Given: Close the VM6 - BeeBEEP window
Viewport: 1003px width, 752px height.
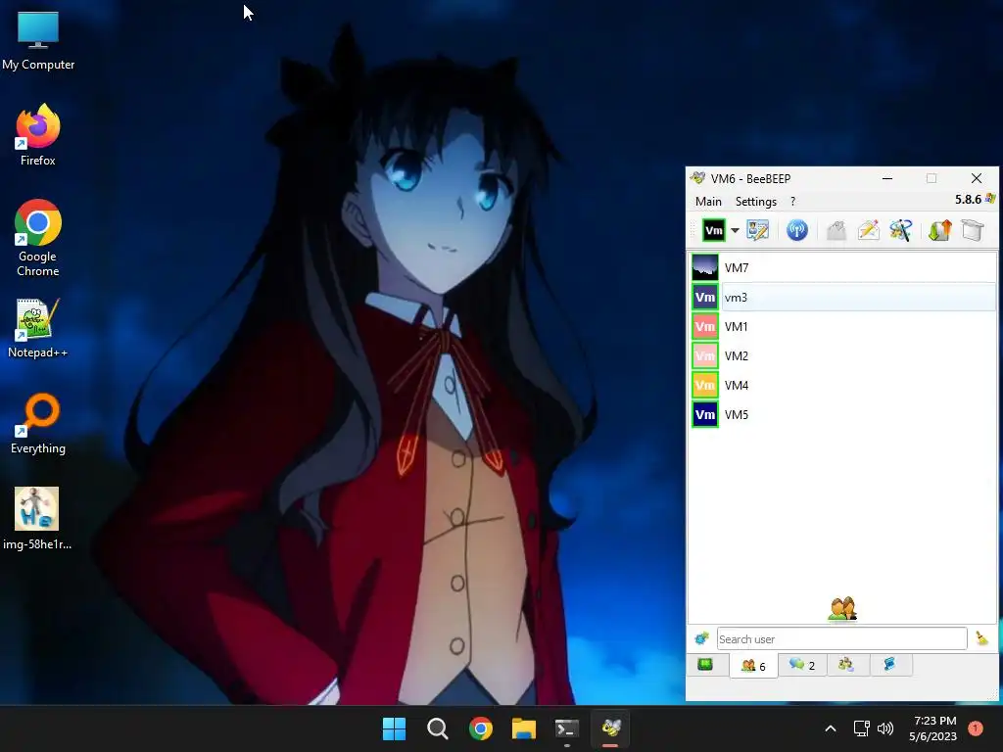Looking at the screenshot, I should pyautogui.click(x=977, y=178).
